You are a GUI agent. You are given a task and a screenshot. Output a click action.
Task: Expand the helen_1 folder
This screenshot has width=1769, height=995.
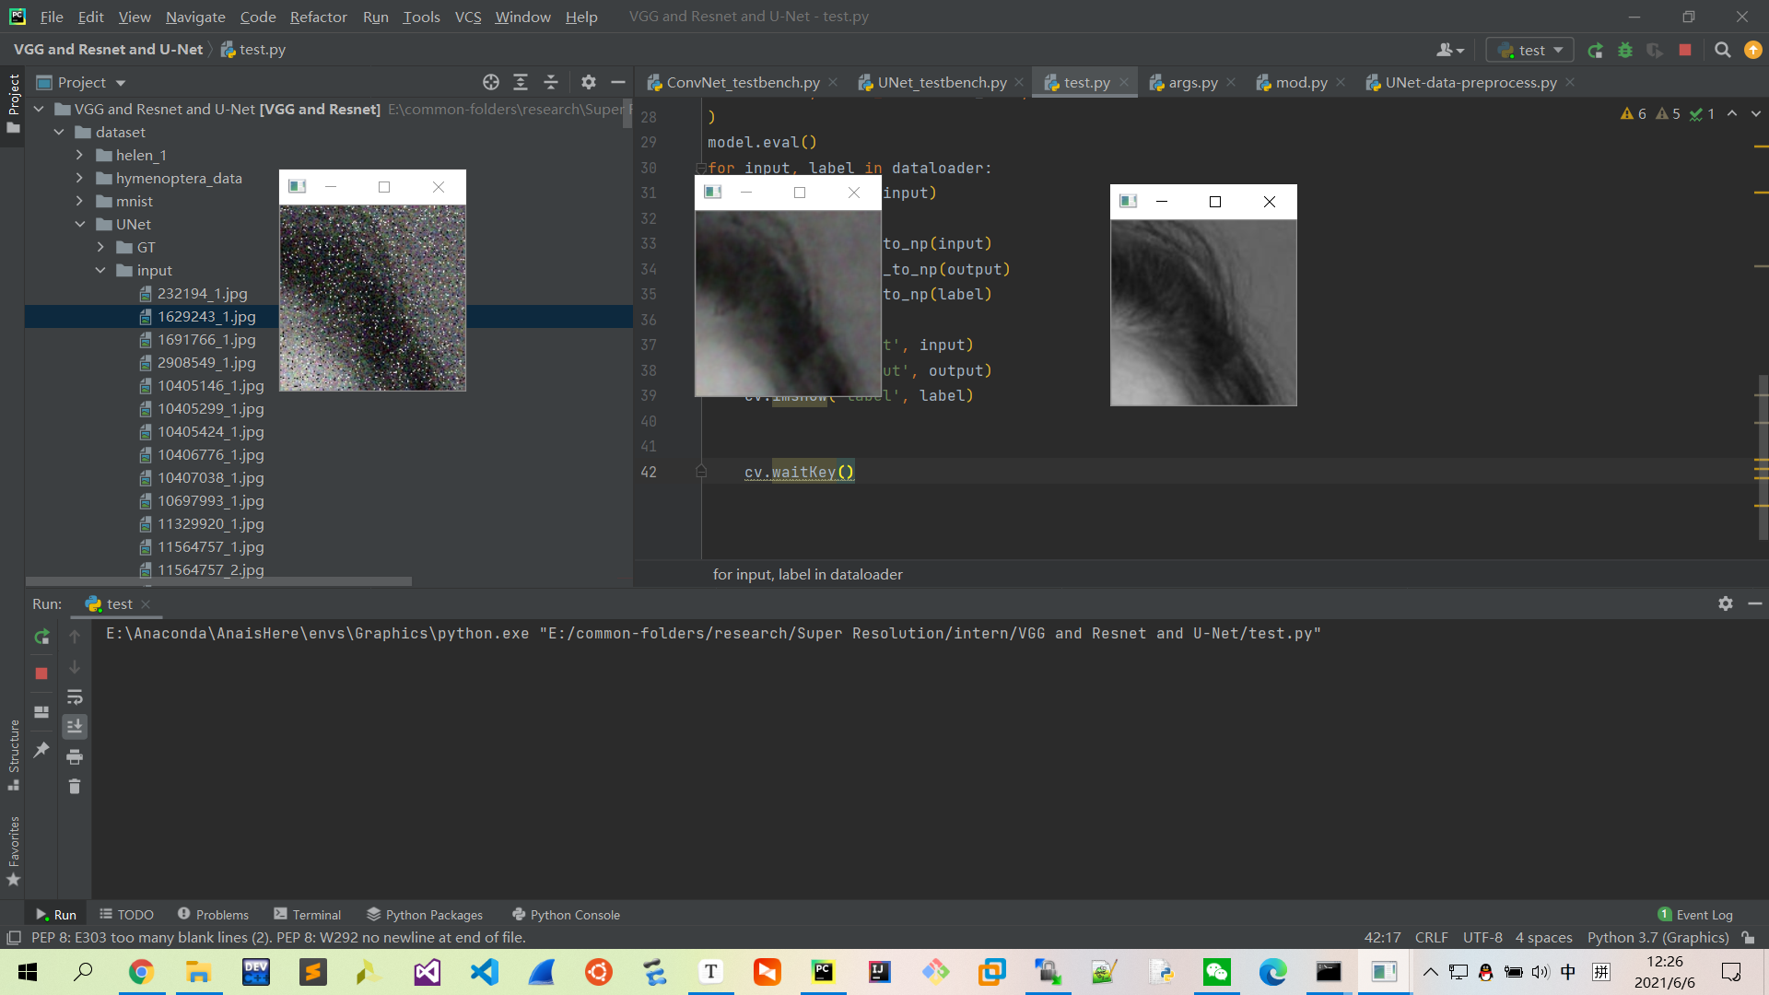80,156
